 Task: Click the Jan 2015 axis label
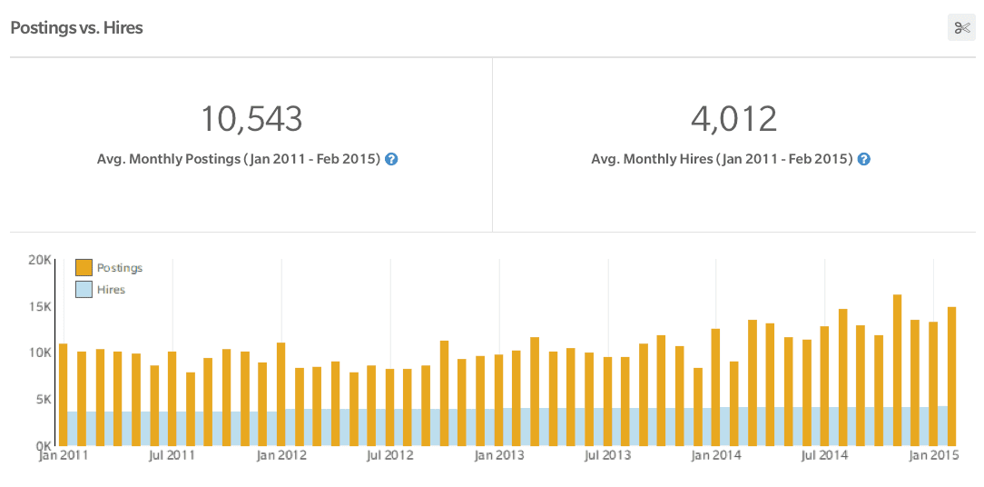point(934,455)
